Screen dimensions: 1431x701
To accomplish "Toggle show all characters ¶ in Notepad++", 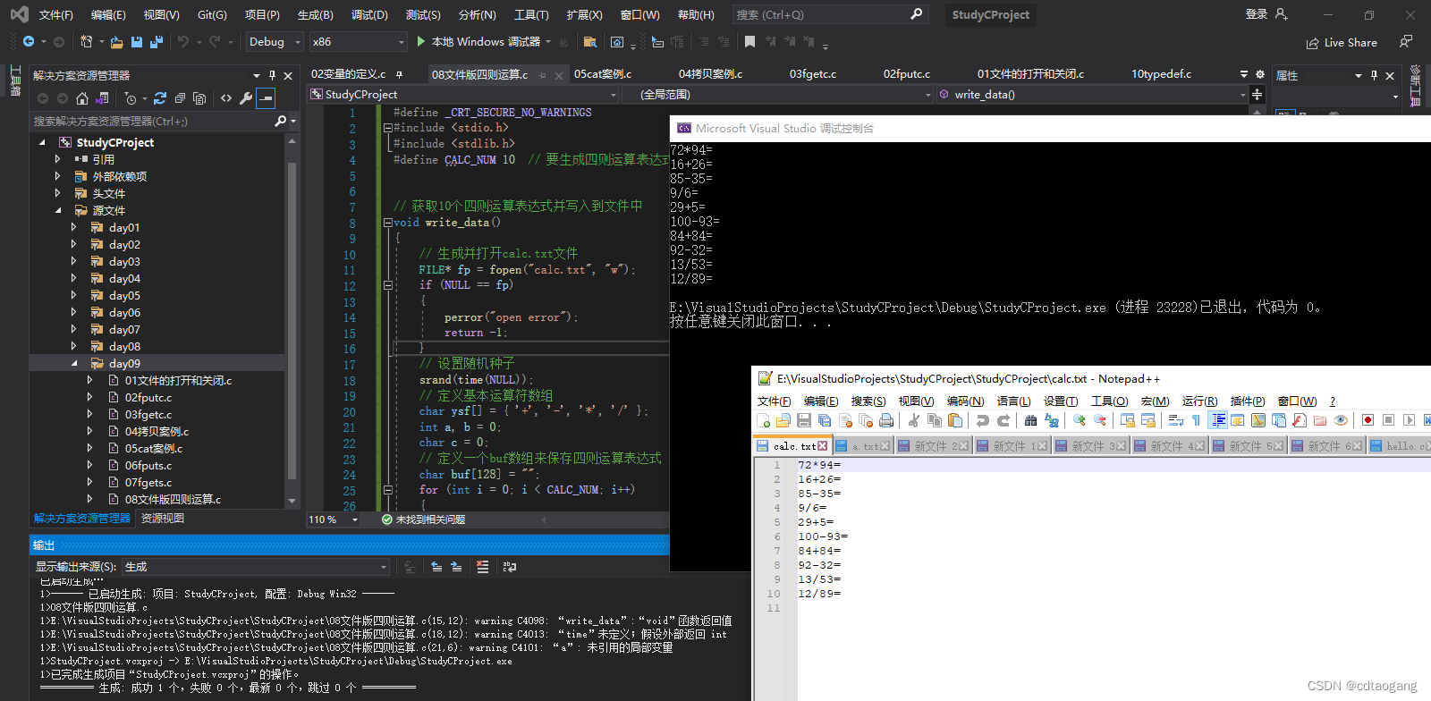I will click(x=1197, y=420).
